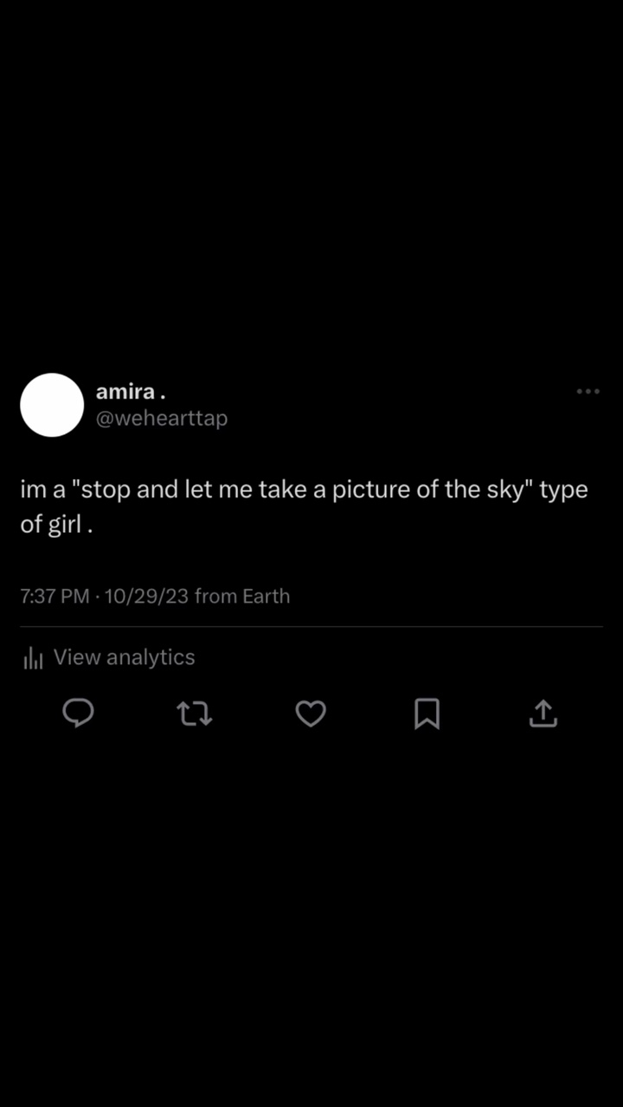Tap the quoted "stop and let me" phrase
The image size is (623, 1107).
(x=147, y=490)
